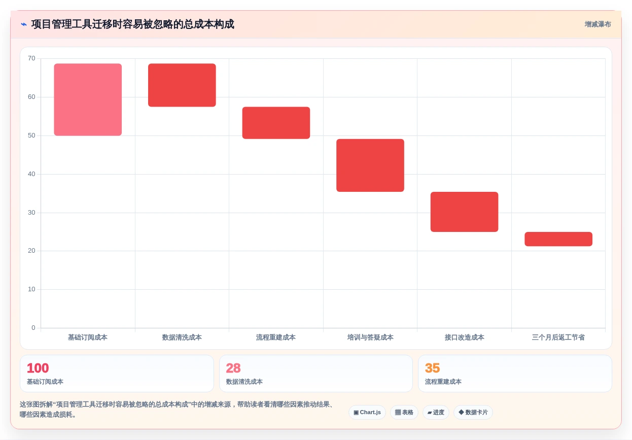The height and width of the screenshot is (440, 632).
Task: Click the 基础订阅成本 x-axis label
Action: point(88,337)
